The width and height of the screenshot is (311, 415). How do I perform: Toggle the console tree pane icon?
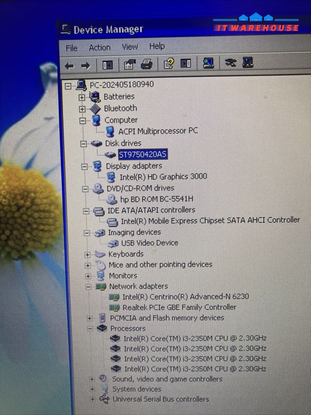click(x=108, y=65)
